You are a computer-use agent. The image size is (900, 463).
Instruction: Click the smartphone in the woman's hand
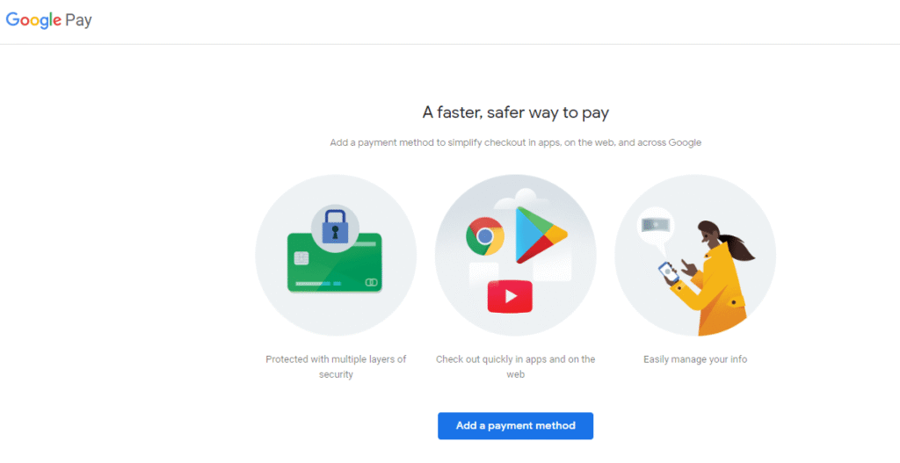point(668,272)
